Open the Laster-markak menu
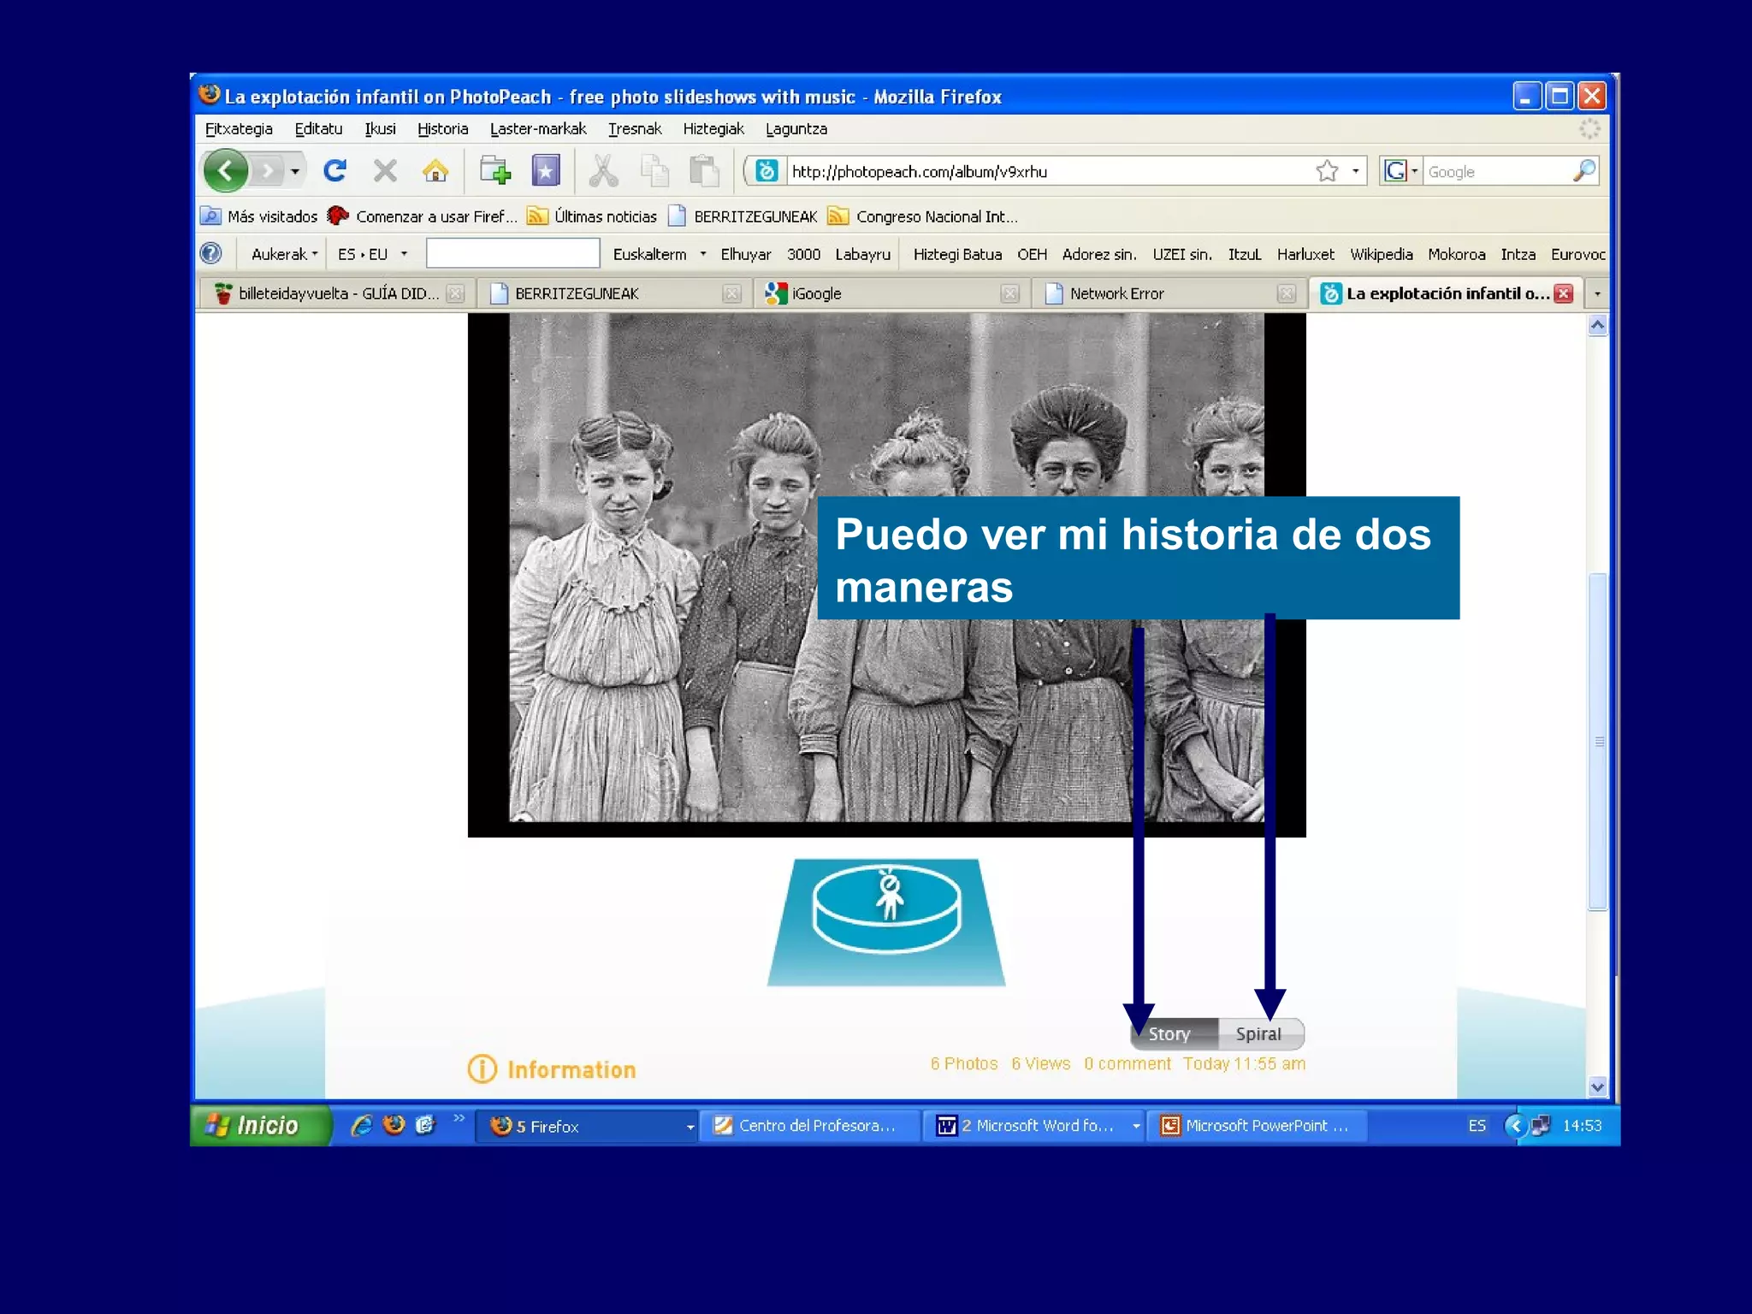Image resolution: width=1752 pixels, height=1314 pixels. [x=537, y=129]
